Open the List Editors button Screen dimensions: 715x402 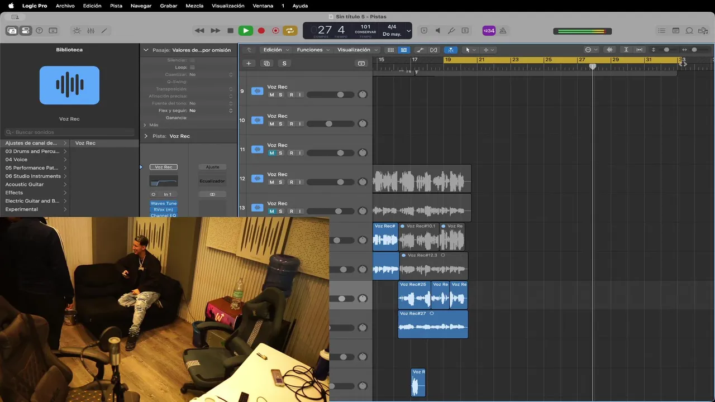[x=662, y=31]
